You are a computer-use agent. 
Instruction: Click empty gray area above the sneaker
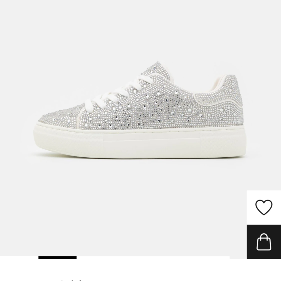(x=140, y=30)
